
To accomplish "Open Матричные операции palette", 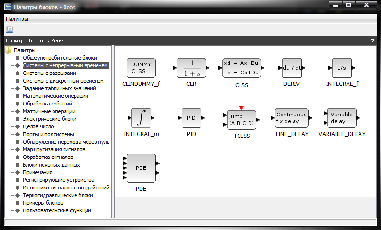I will click(49, 111).
